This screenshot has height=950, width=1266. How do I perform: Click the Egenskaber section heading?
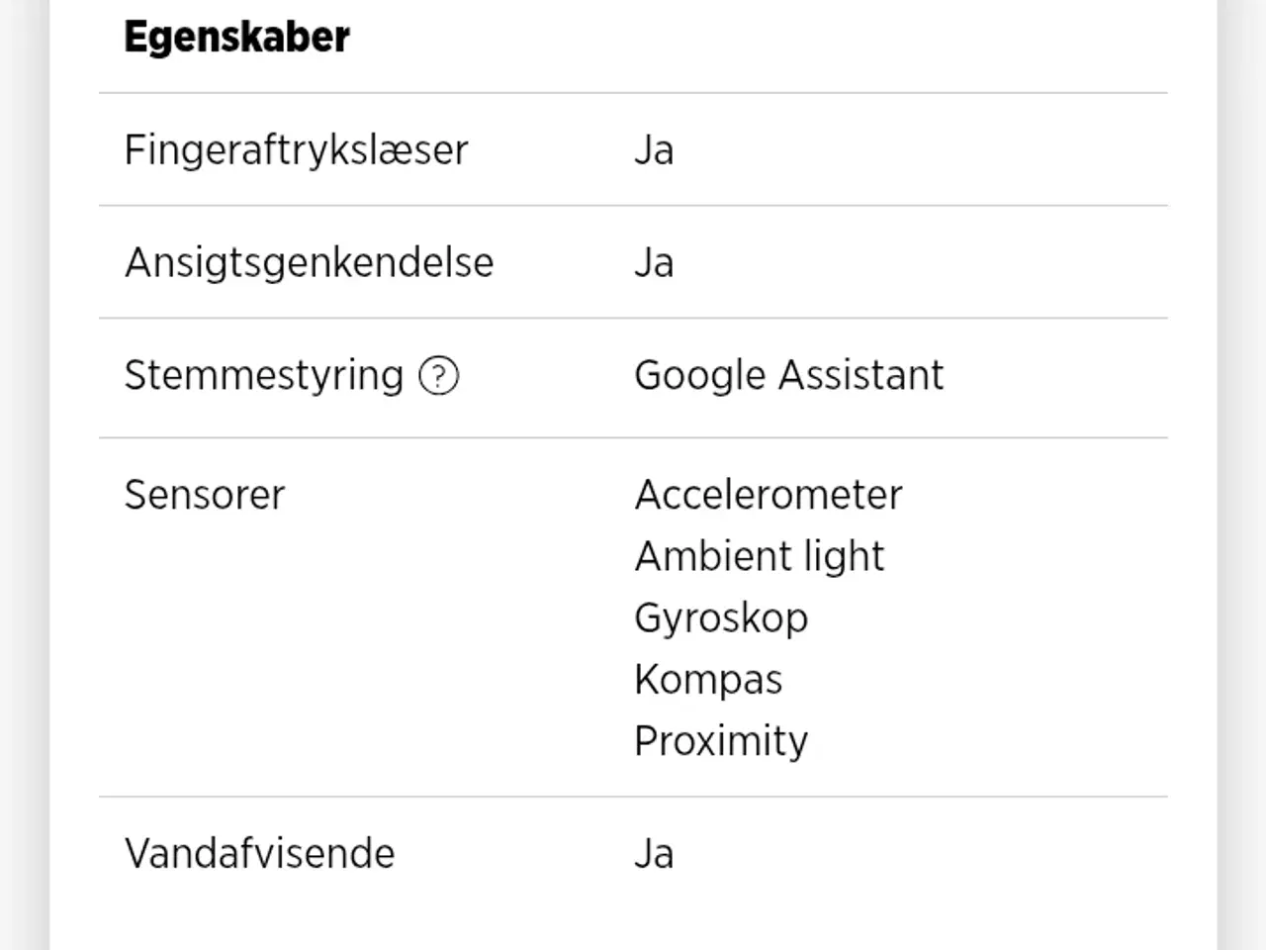(236, 38)
